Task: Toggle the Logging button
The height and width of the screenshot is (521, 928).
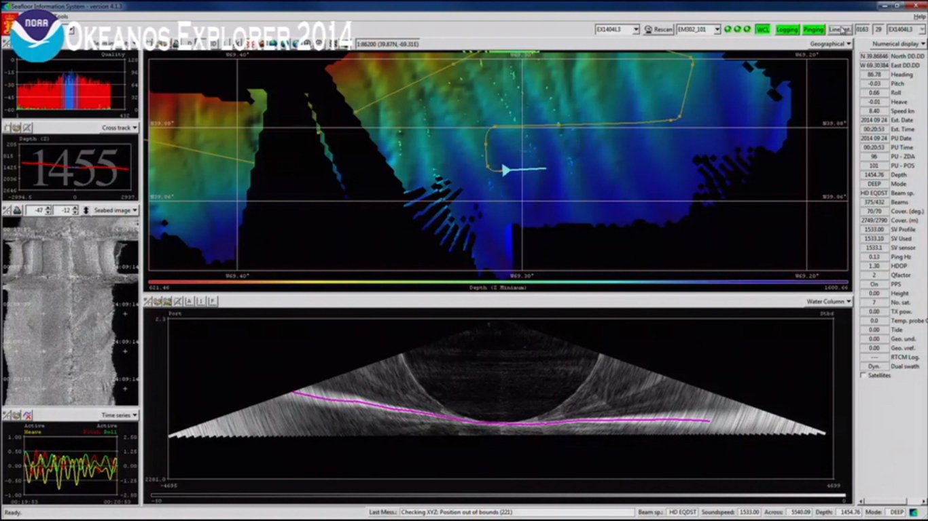Action: [787, 30]
